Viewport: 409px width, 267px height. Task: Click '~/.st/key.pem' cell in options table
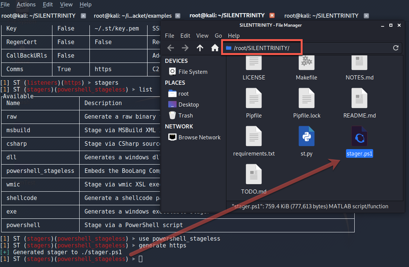click(117, 29)
